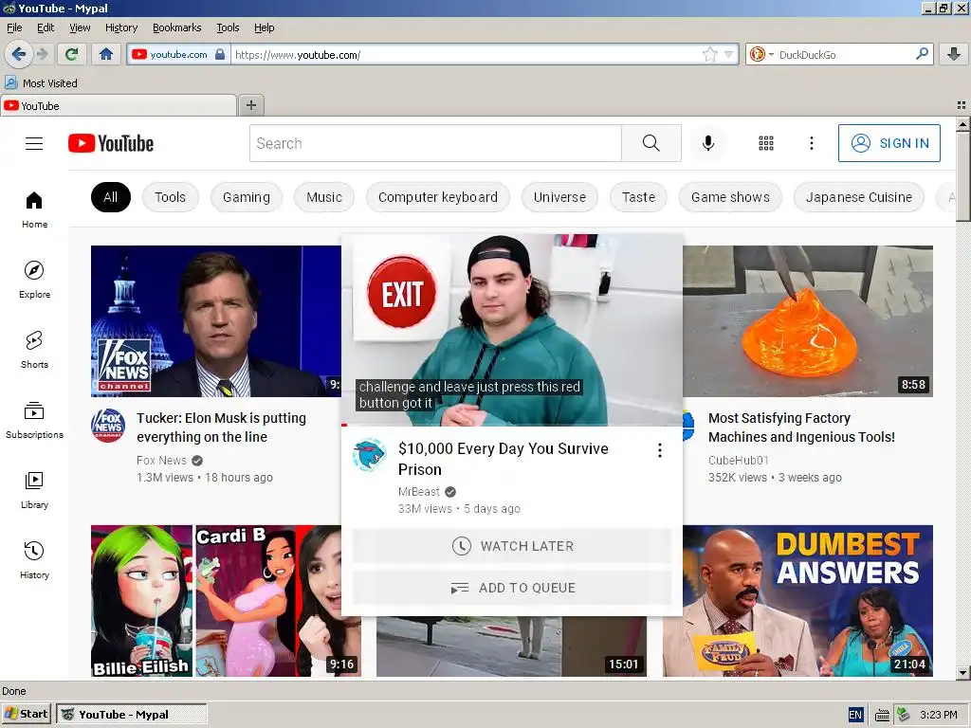Image resolution: width=971 pixels, height=728 pixels.
Task: Click the browser Forward arrow button
Action: point(42,54)
